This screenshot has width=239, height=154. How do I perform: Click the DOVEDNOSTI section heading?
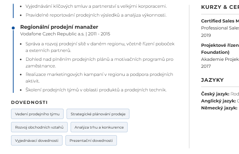click(x=29, y=102)
